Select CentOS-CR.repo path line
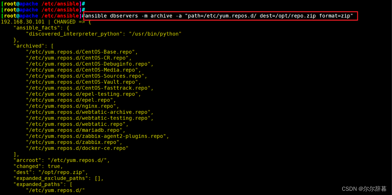Image resolution: width=392 pixels, height=195 pixels. 79,58
